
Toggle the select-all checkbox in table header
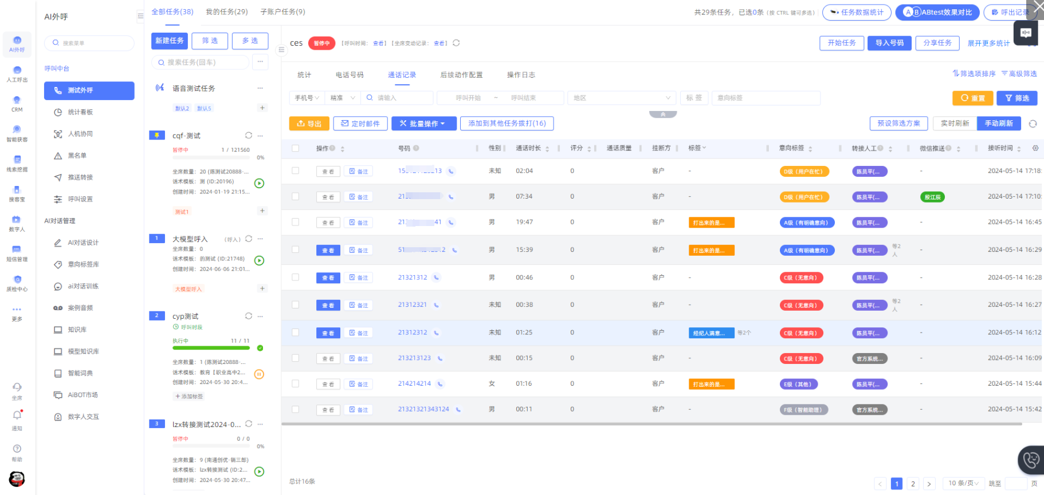(x=296, y=148)
